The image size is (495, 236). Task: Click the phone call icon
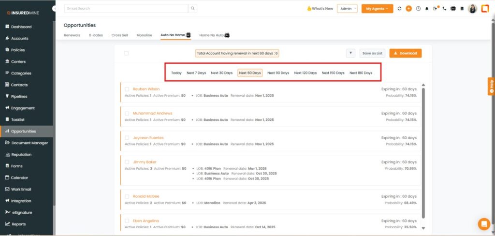[x=444, y=9]
